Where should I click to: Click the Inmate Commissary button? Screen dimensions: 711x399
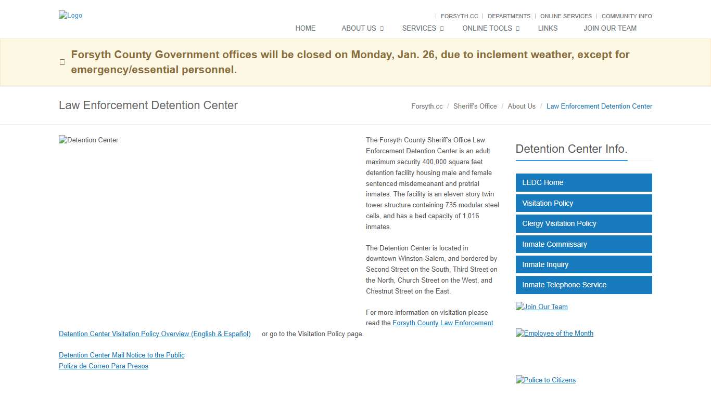[x=583, y=244]
